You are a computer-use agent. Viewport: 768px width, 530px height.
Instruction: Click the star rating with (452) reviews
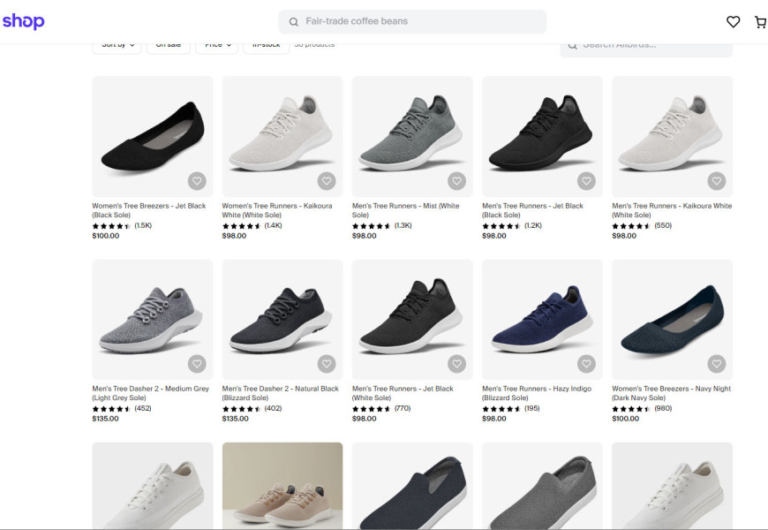coord(122,408)
